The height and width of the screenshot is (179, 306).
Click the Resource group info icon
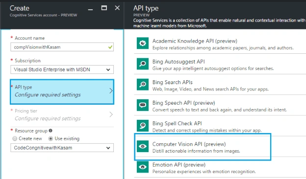(x=51, y=131)
